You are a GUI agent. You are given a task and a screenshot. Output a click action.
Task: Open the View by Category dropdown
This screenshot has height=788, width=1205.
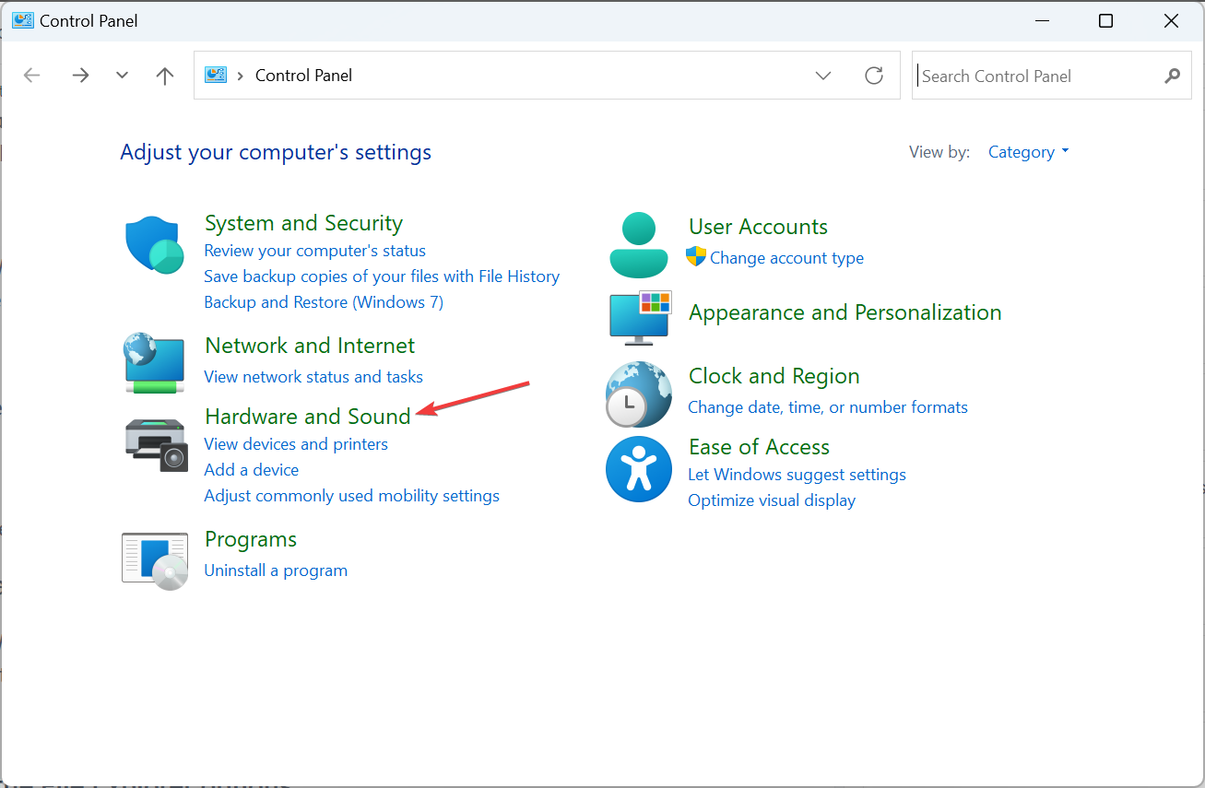click(1028, 152)
